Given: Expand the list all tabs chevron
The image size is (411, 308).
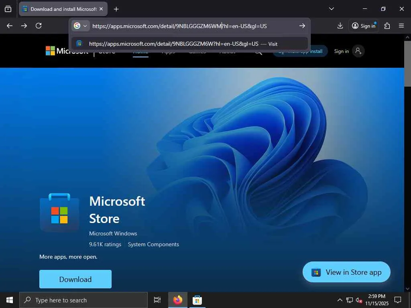Looking at the screenshot, I should coord(331,9).
